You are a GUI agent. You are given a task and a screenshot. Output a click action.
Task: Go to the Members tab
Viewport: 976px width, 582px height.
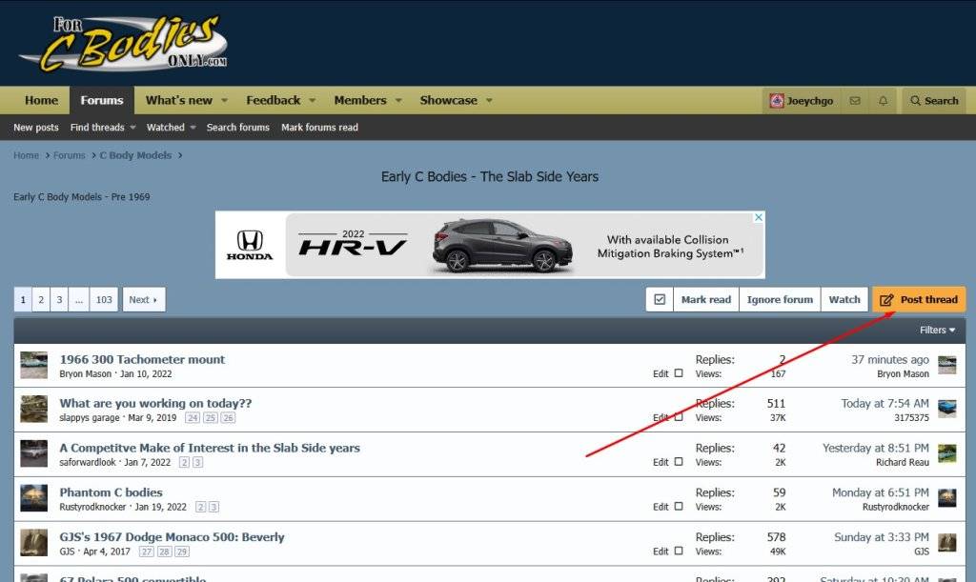coord(359,101)
